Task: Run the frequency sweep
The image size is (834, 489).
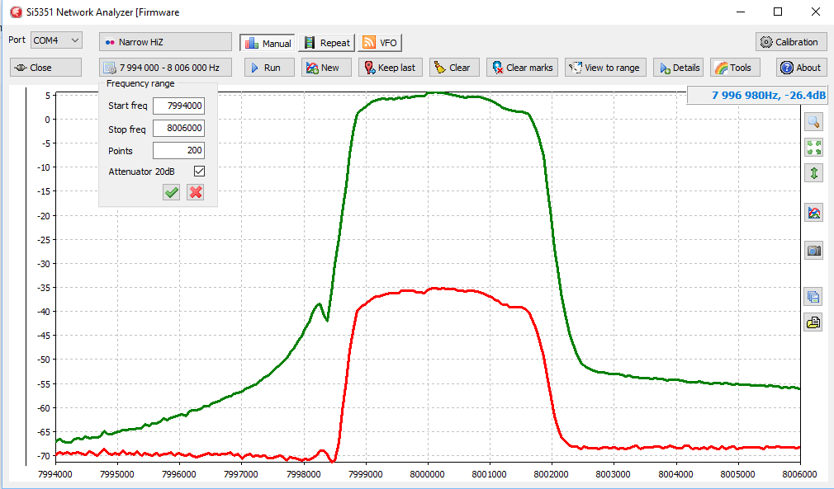Action: [x=269, y=68]
